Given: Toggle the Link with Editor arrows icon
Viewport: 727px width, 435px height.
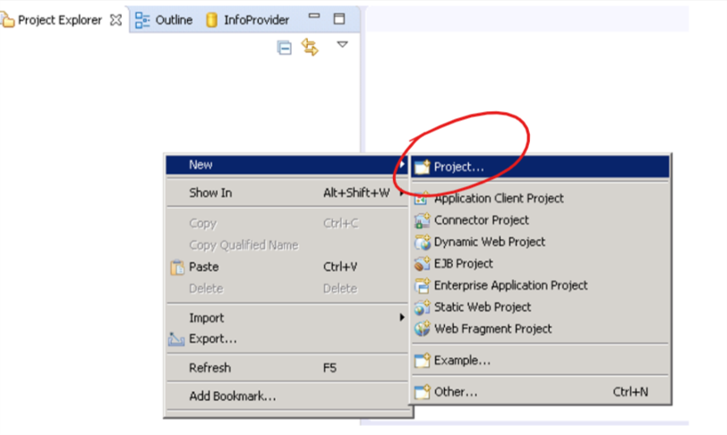Looking at the screenshot, I should pos(310,47).
